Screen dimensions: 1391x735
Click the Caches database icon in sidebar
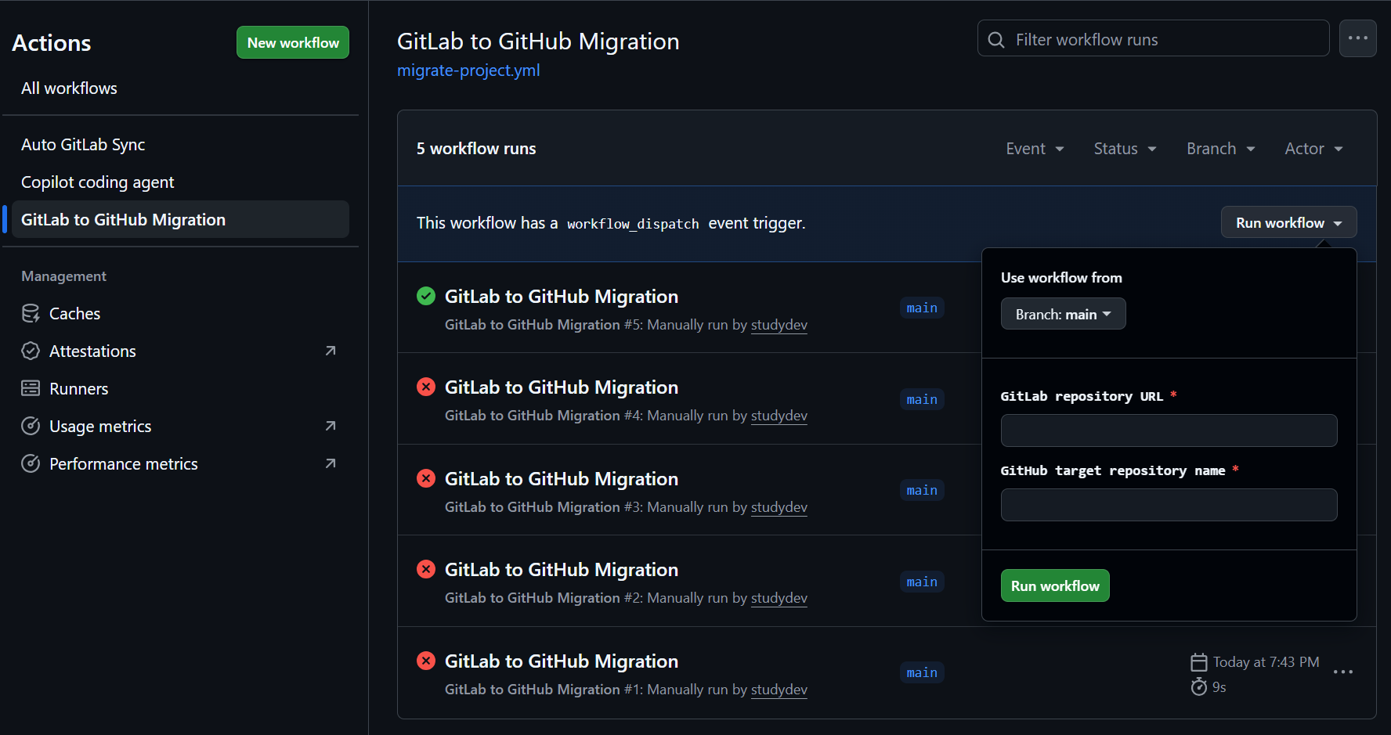click(31, 314)
